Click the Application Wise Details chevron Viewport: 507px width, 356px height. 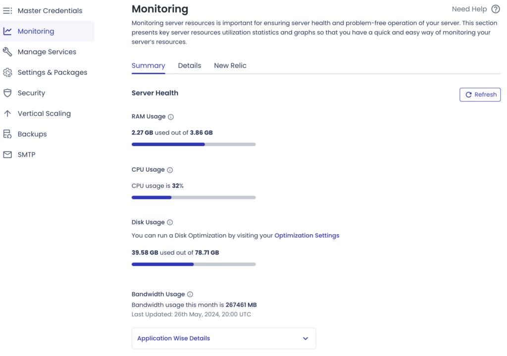(305, 338)
